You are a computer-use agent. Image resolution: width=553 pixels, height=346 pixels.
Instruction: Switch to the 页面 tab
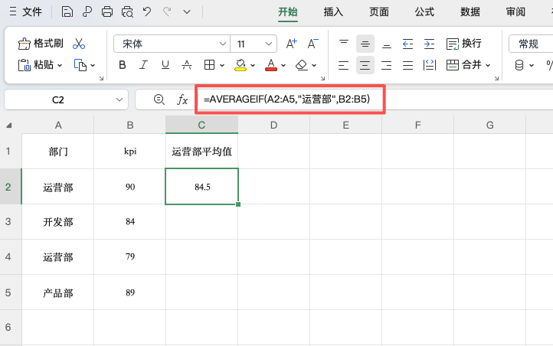click(379, 12)
